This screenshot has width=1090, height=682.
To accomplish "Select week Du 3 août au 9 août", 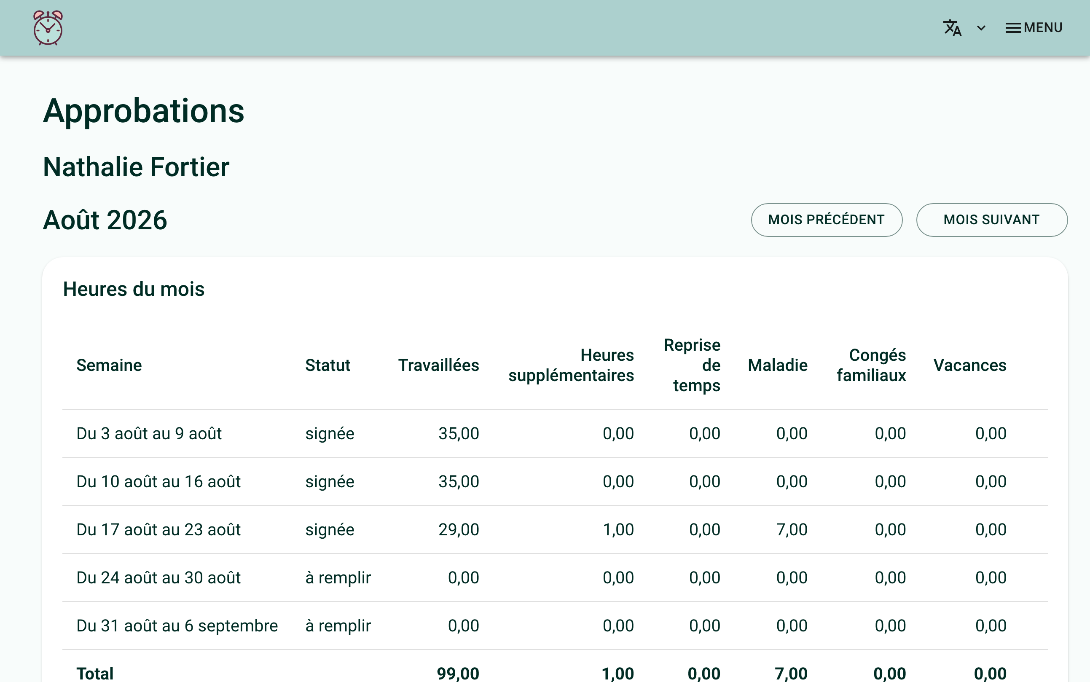I will [149, 433].
